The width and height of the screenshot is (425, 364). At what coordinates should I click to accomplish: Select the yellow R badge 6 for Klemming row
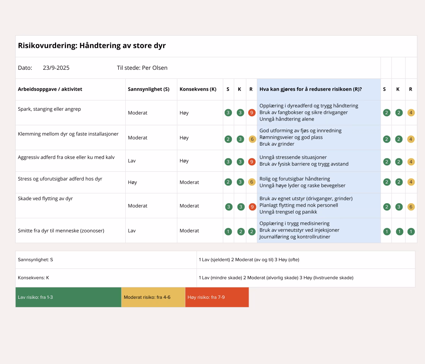251,139
